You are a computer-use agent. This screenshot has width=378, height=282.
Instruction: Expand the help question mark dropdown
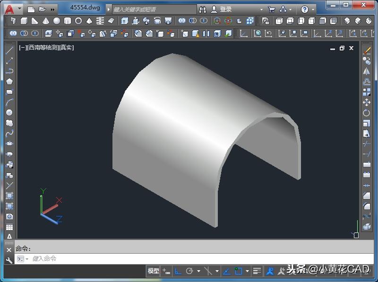pos(313,9)
